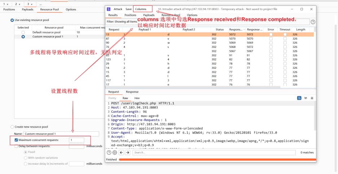Open the message editor hamburger menu

click(x=312, y=98)
